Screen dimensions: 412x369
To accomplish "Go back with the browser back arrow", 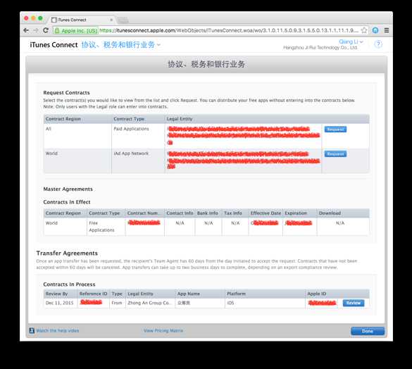I will click(26, 30).
